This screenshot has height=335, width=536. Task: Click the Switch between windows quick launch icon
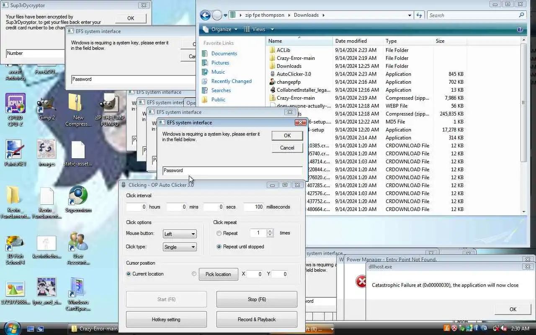(x=40, y=329)
